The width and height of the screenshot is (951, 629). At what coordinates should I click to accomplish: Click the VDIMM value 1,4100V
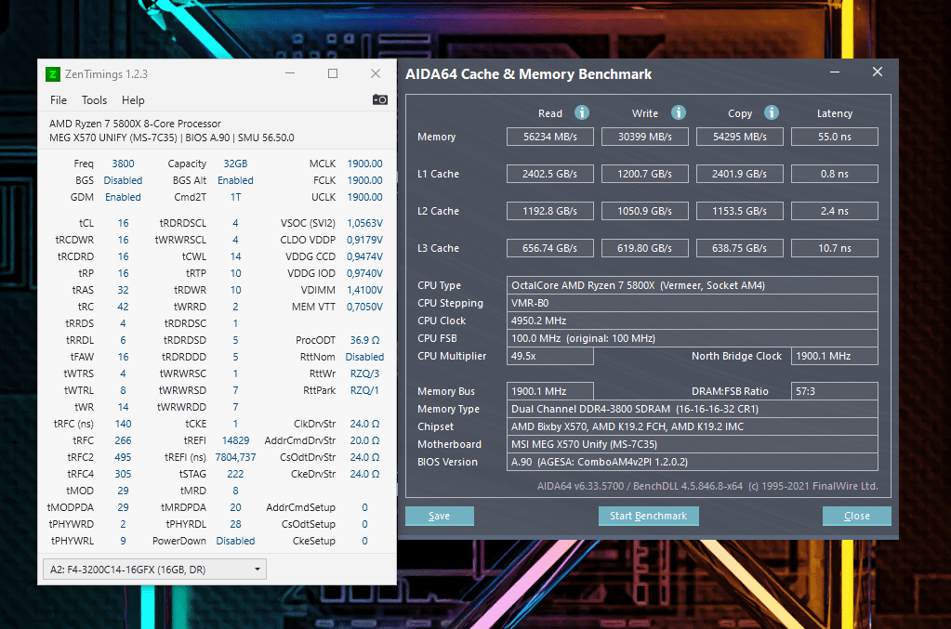tap(364, 290)
